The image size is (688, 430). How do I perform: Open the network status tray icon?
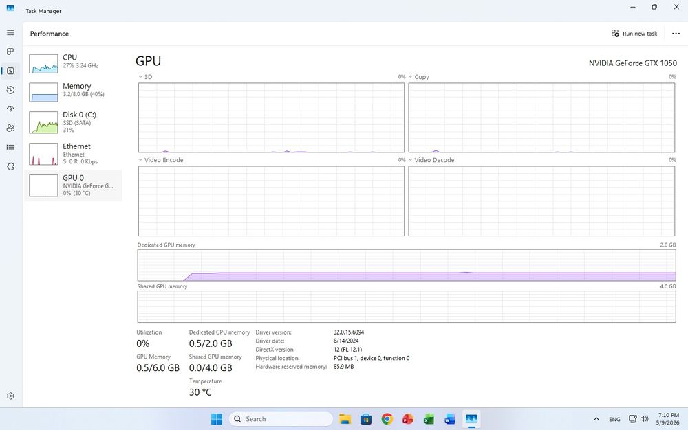pyautogui.click(x=633, y=419)
